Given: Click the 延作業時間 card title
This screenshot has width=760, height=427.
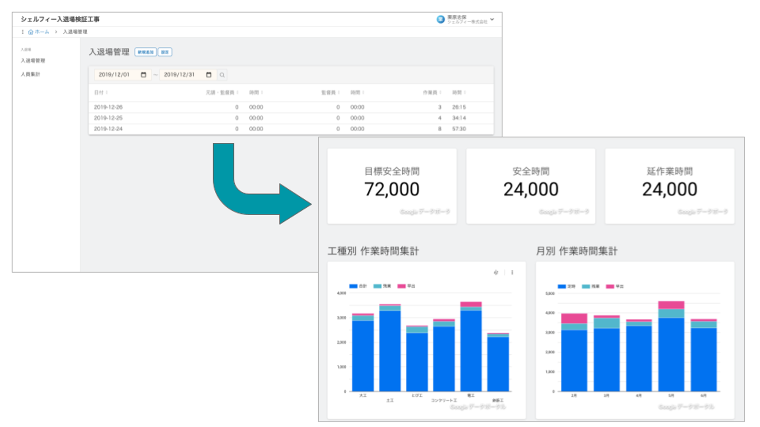Looking at the screenshot, I should [670, 171].
